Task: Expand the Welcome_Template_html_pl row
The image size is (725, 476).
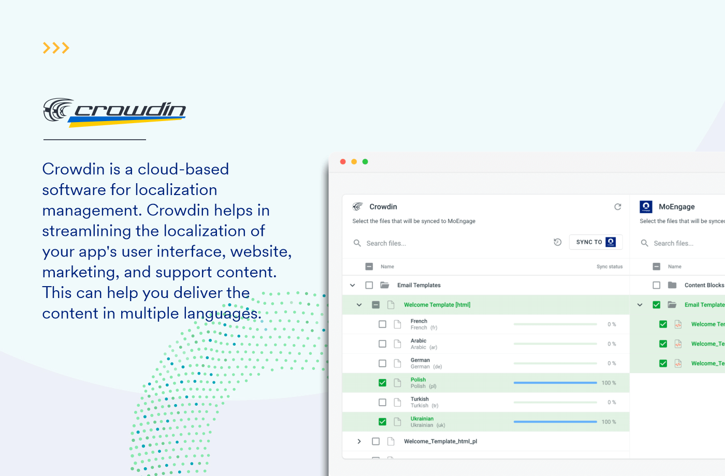Action: [359, 441]
